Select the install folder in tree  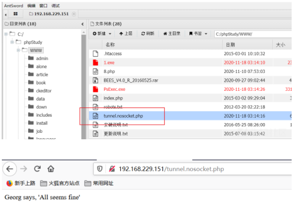[42, 123]
